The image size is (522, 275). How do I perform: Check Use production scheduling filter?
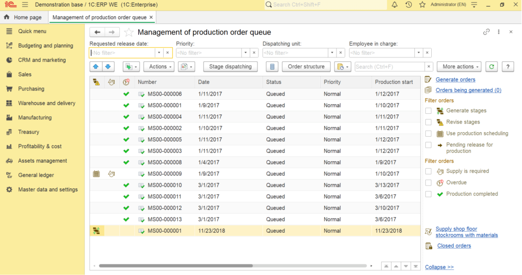tap(428, 134)
